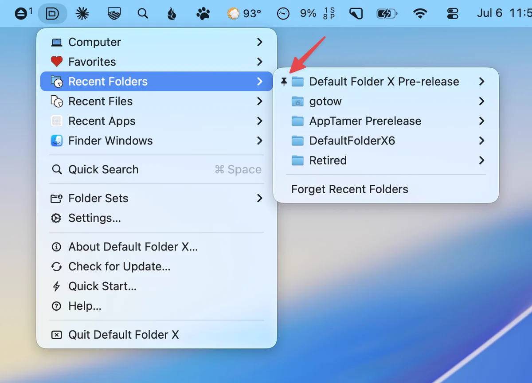Screen dimensions: 532x383
Task: Click the Wi-Fi icon in menu bar
Action: pyautogui.click(x=419, y=14)
